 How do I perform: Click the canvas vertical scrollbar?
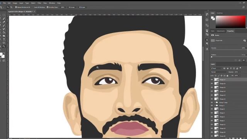pos(203,54)
